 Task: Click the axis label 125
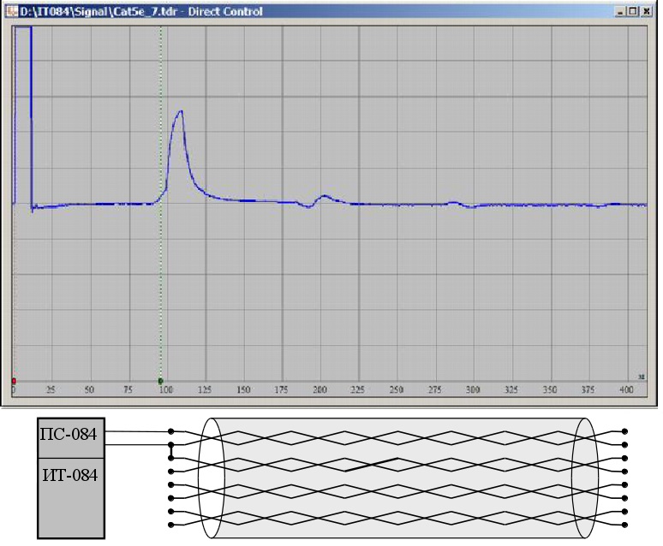(x=205, y=389)
